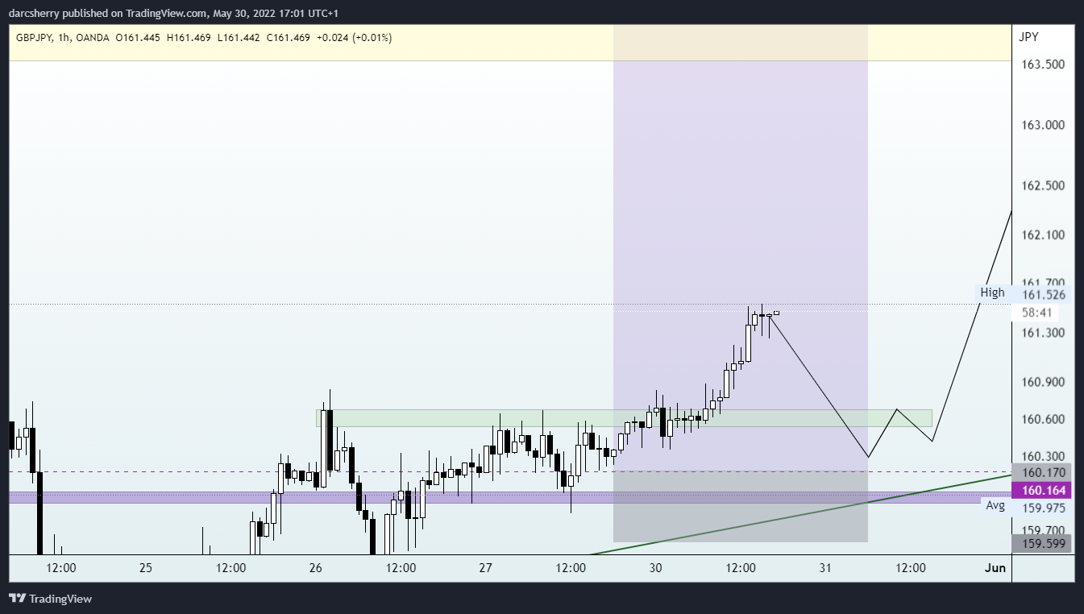The width and height of the screenshot is (1084, 614).
Task: Click the 160.600 price axis label
Action: pyautogui.click(x=1043, y=419)
